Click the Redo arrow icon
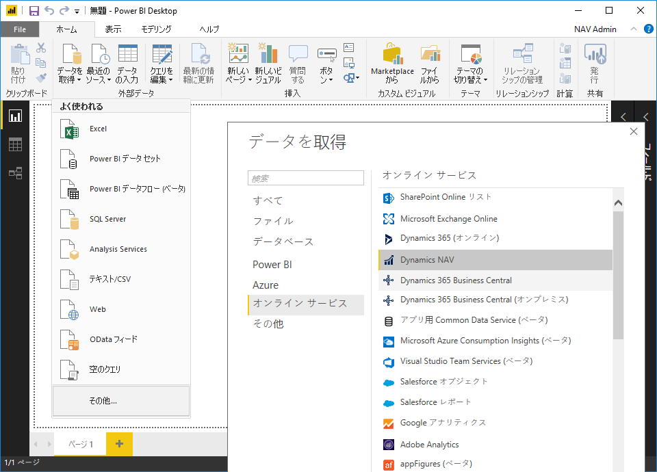Screen dimensions: 657x472 click(x=64, y=10)
